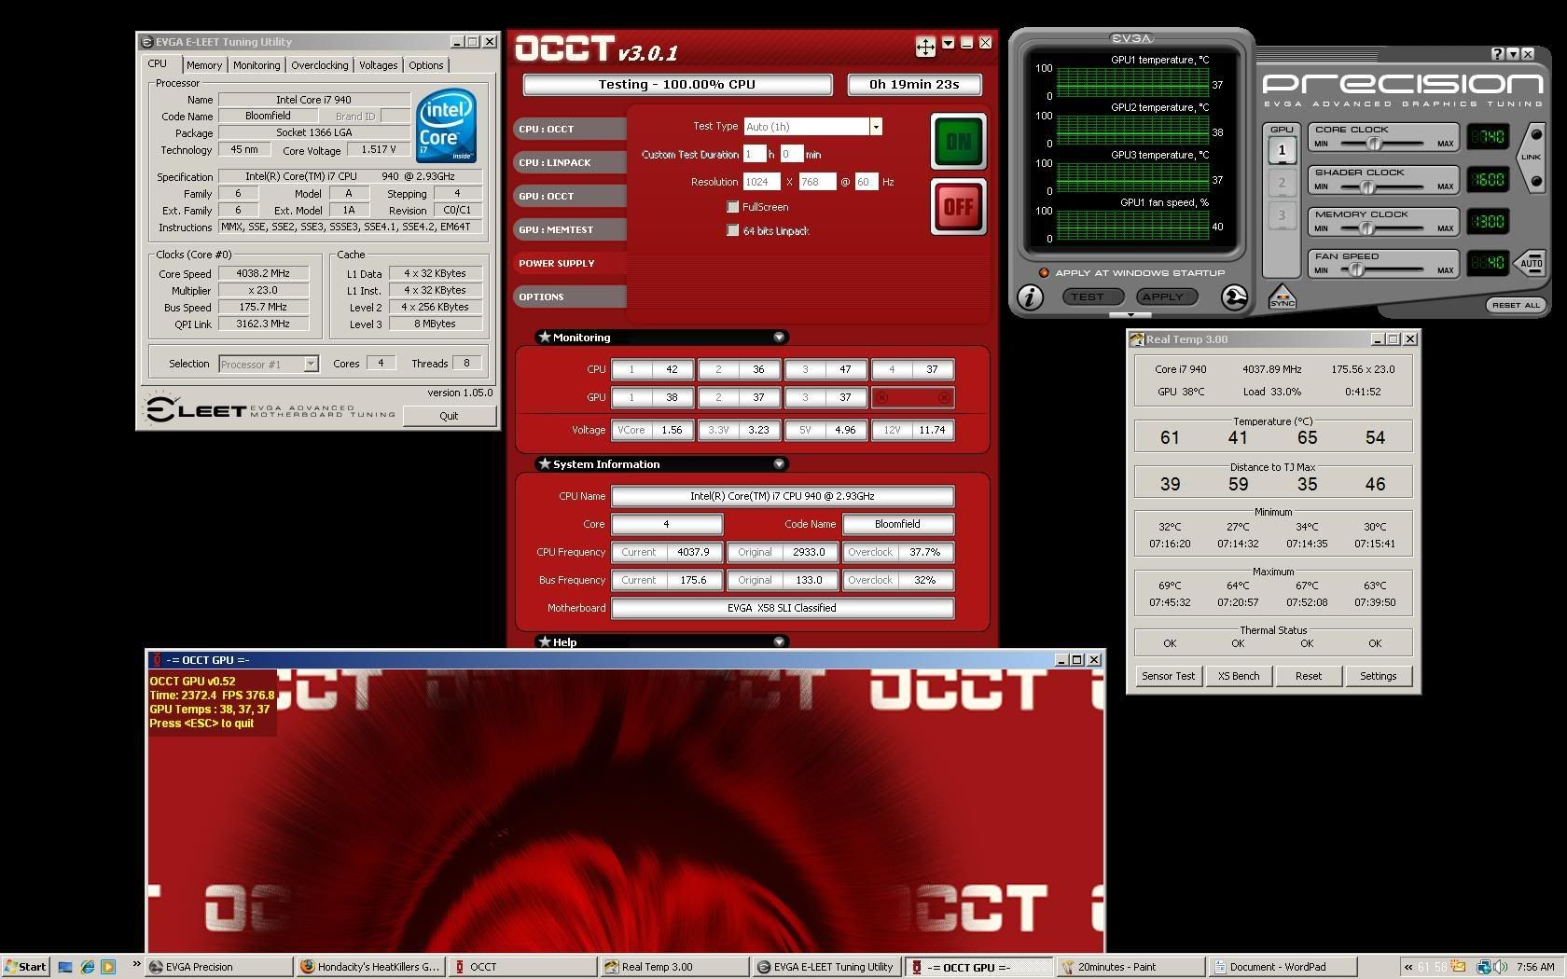
Task: Open the GPU : OCCT tab
Action: coord(569,196)
